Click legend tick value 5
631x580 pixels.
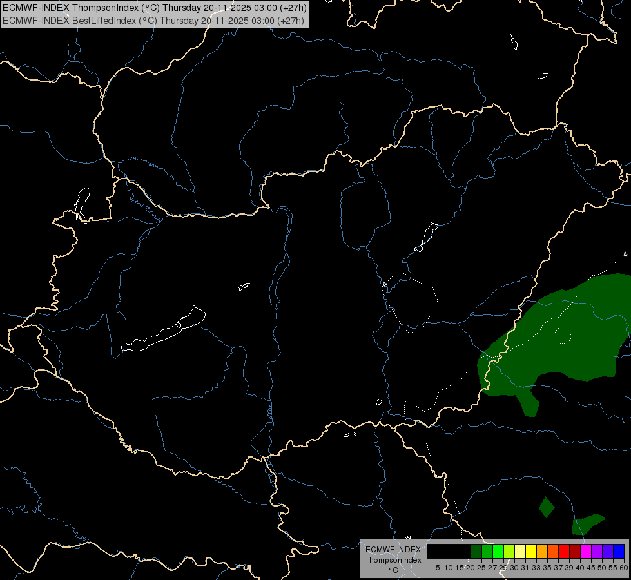click(x=438, y=568)
